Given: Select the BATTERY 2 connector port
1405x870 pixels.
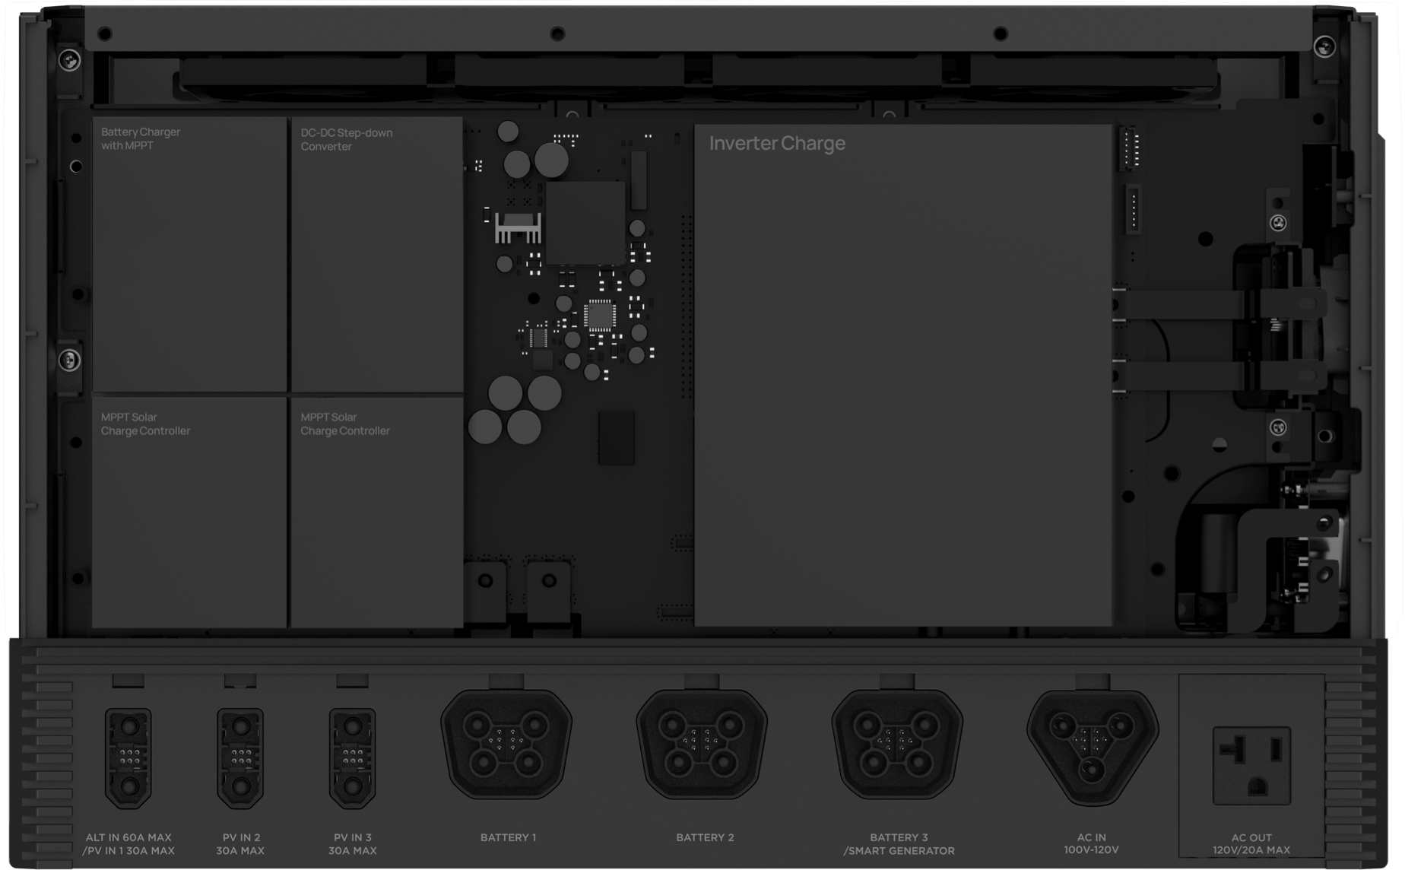Looking at the screenshot, I should coord(702,744).
